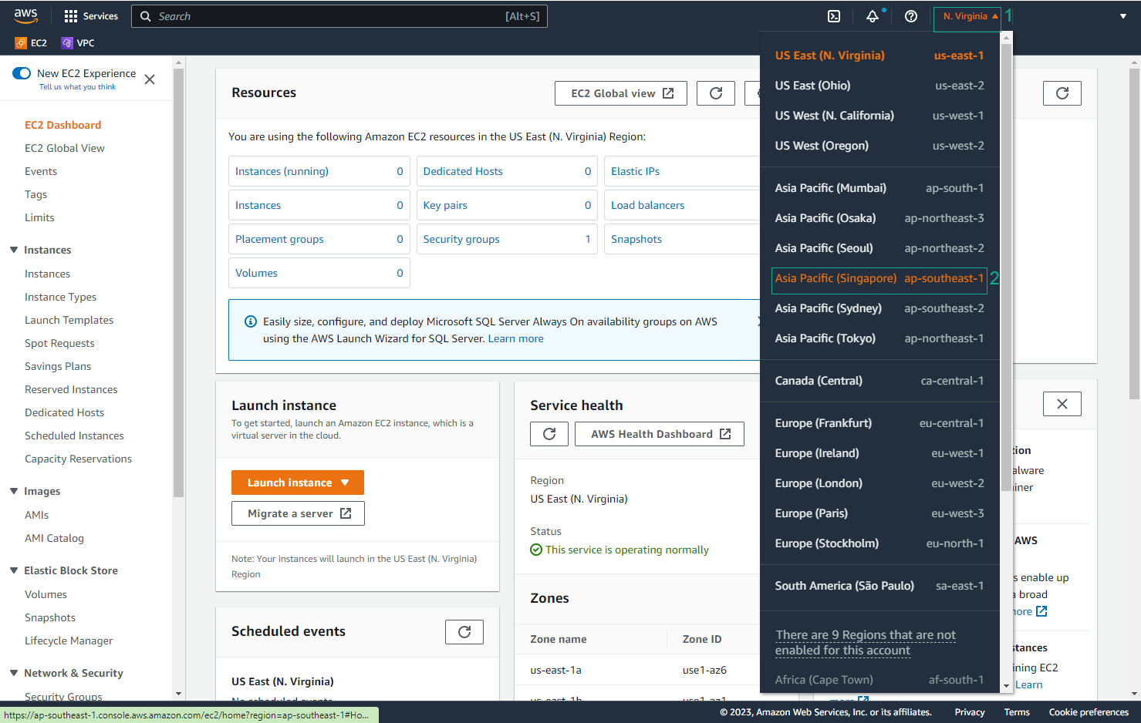Open the AWS home logo

[25, 15]
